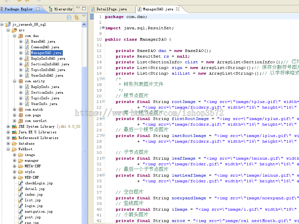
Task: Click the Collapse All icon in Package Explorer
Action: (x=69, y=18)
